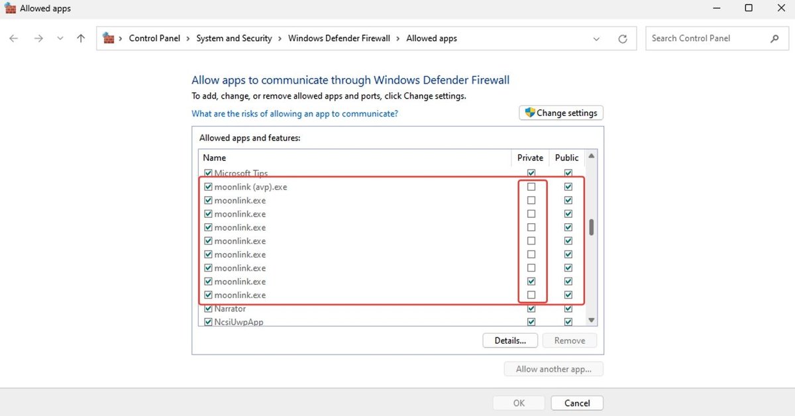Click the list scrollbar up arrow
This screenshot has height=416, width=795.
click(x=592, y=156)
